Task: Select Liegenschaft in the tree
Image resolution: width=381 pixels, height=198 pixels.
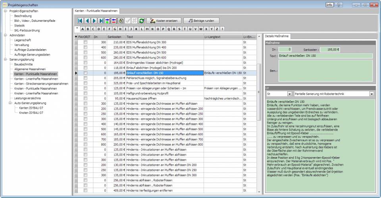Action: point(23,40)
